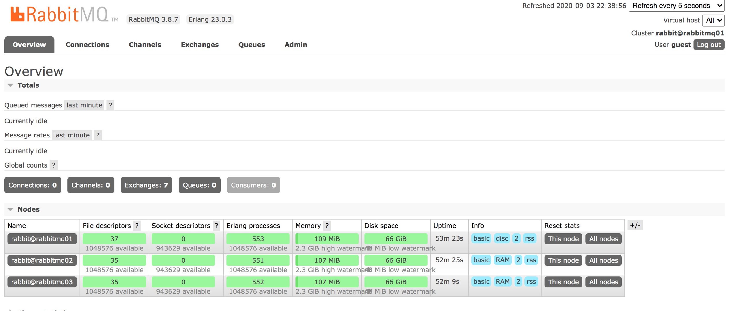The height and width of the screenshot is (311, 737).
Task: Click 'All nodes' button for rabbitmq02
Action: click(604, 259)
